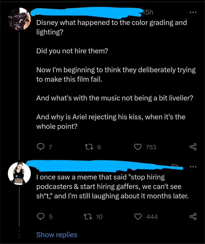Expand thread with Show replies

click(57, 235)
